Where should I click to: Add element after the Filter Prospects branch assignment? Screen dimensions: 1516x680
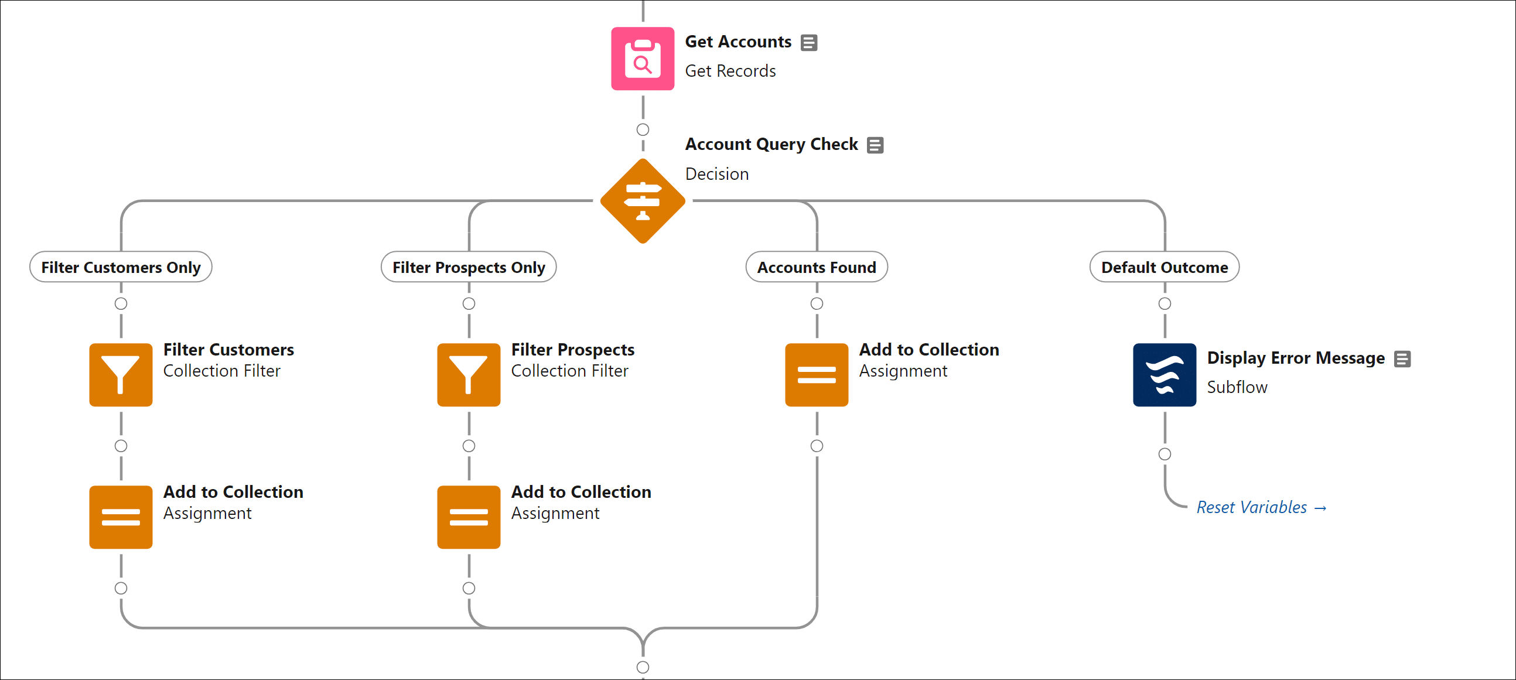point(469,588)
